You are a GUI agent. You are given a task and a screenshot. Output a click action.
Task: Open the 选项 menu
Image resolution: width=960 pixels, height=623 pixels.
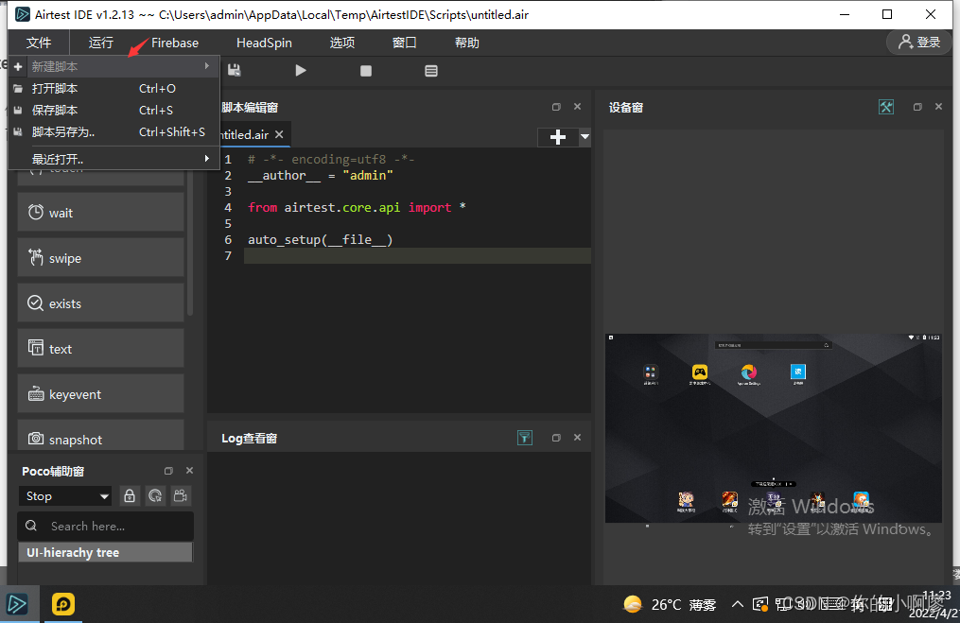(342, 43)
